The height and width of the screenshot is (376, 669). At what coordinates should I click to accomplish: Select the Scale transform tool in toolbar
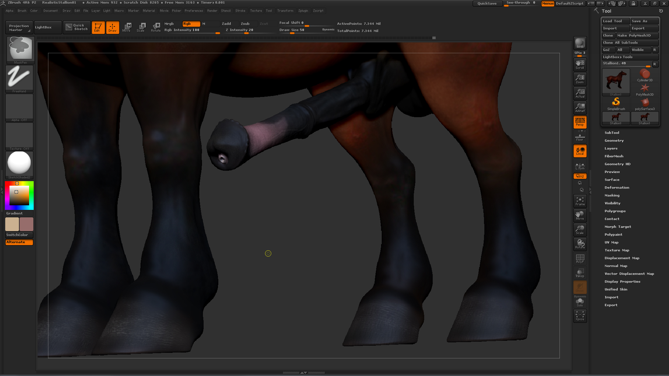[x=141, y=27]
